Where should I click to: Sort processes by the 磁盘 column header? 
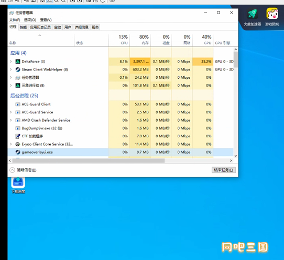161,40
